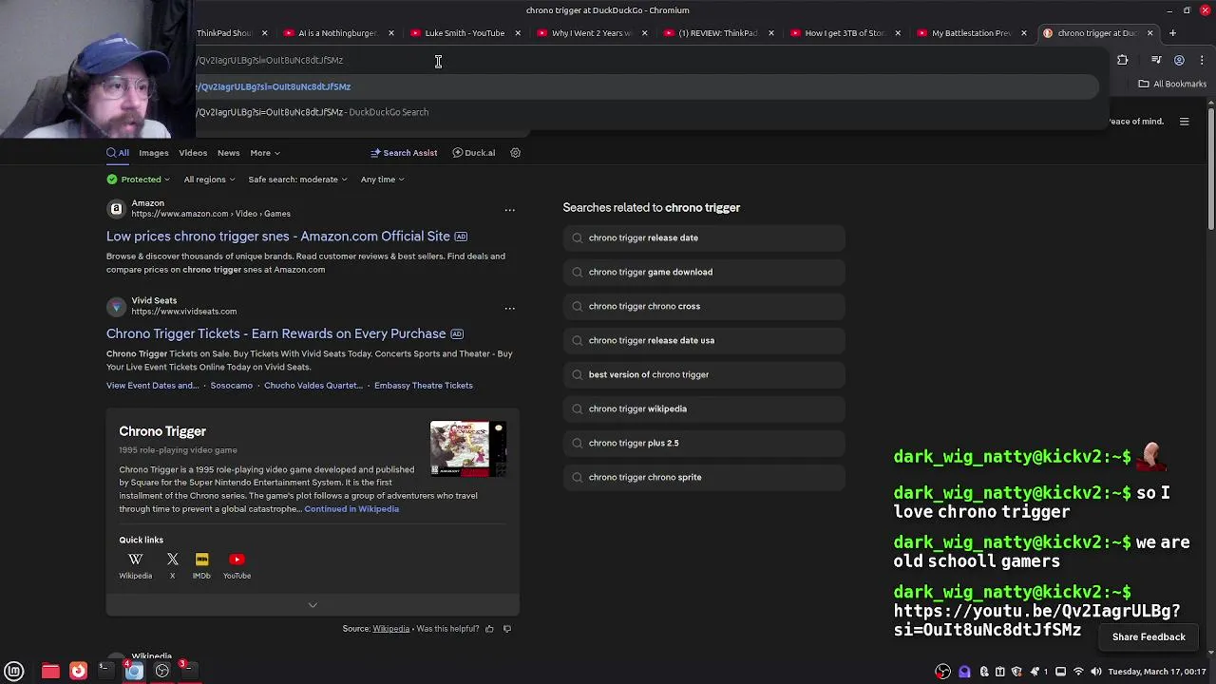Open the OBS tray icon
The width and height of the screenshot is (1216, 684).
pos(942,672)
